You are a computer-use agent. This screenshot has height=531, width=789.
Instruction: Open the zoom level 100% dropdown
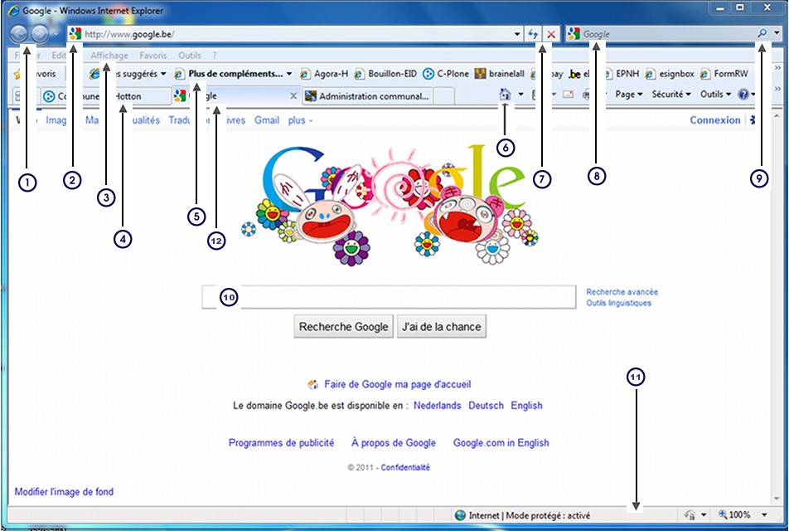pyautogui.click(x=764, y=515)
